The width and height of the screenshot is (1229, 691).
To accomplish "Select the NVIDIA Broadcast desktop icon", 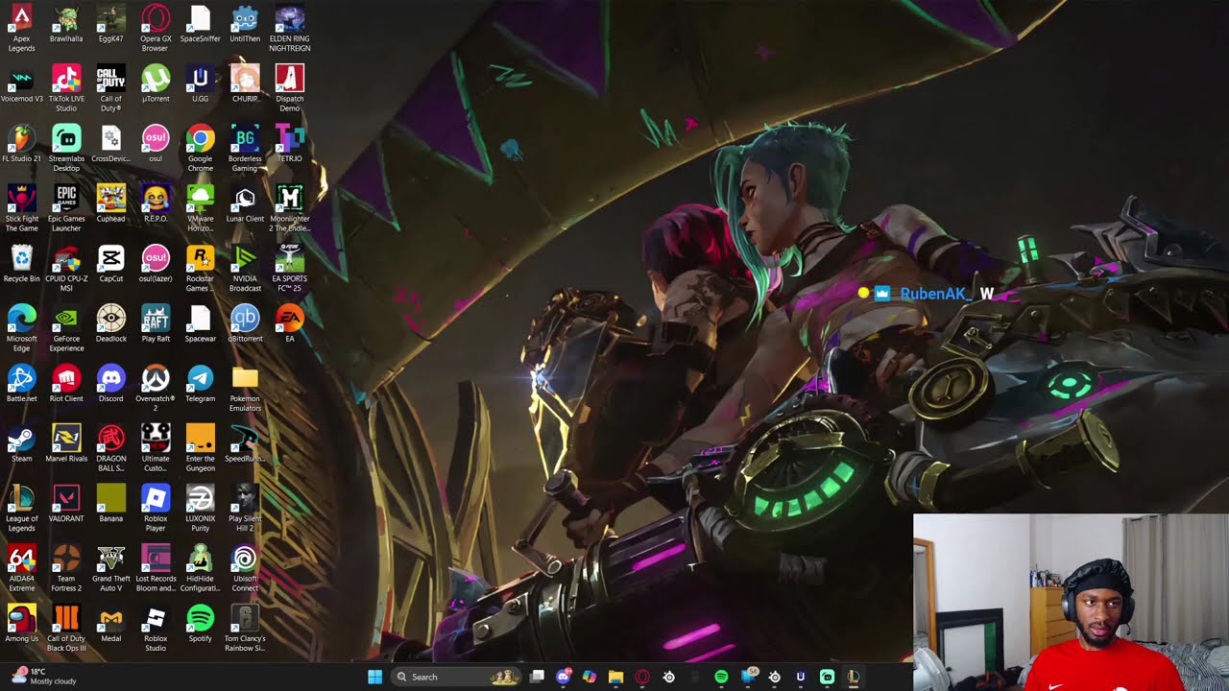I will point(245,269).
